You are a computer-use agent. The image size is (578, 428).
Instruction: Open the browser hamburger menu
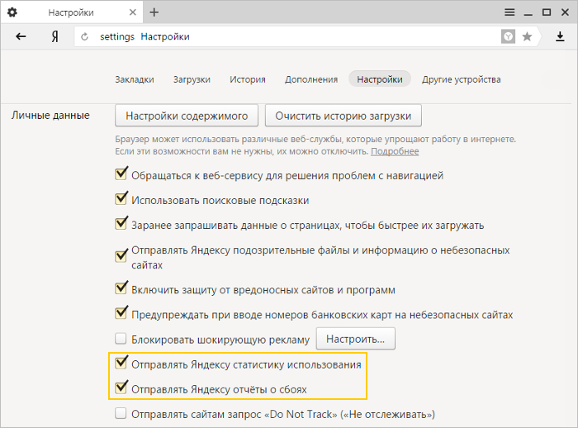509,12
